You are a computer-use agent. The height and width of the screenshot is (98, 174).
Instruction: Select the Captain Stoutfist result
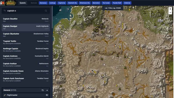(x=26, y=20)
